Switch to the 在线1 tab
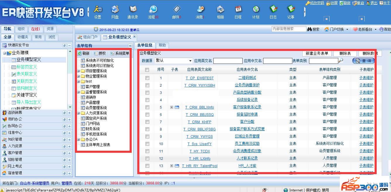Screen dimensions: 391x192 (x=36, y=29)
